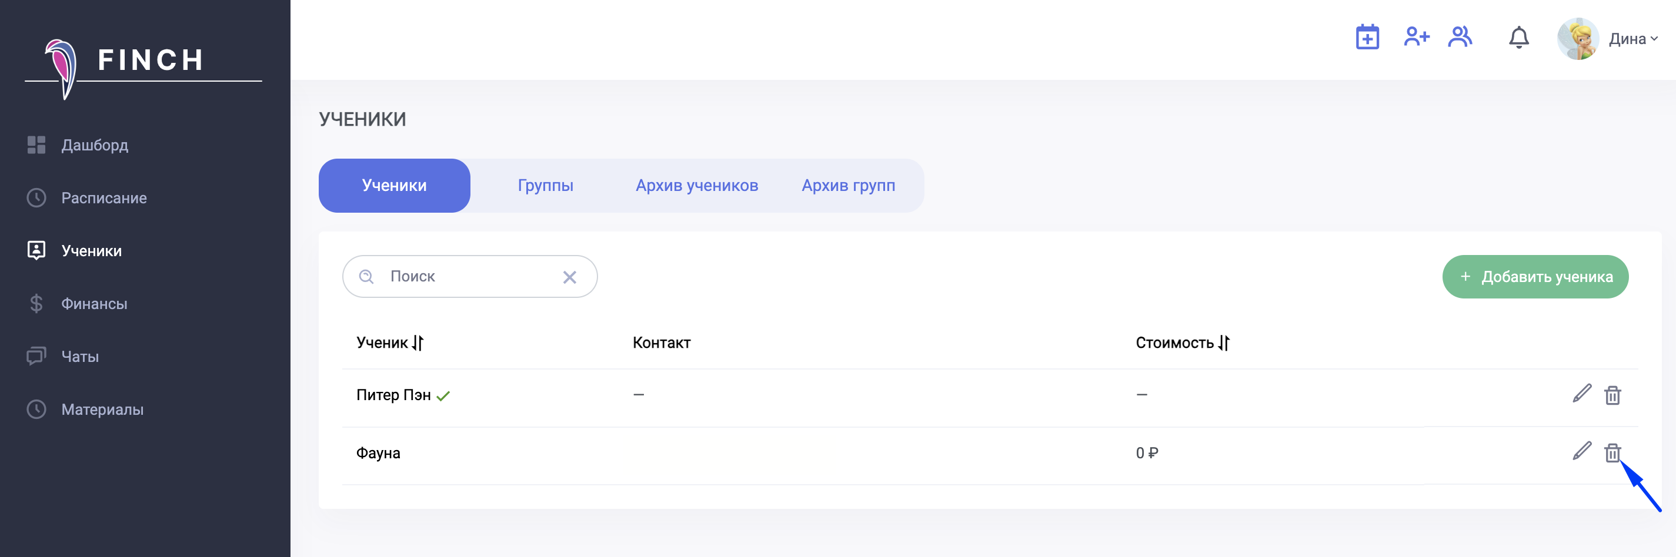Delete Питер Пэн with trash icon
This screenshot has height=557, width=1676.
1611,395
